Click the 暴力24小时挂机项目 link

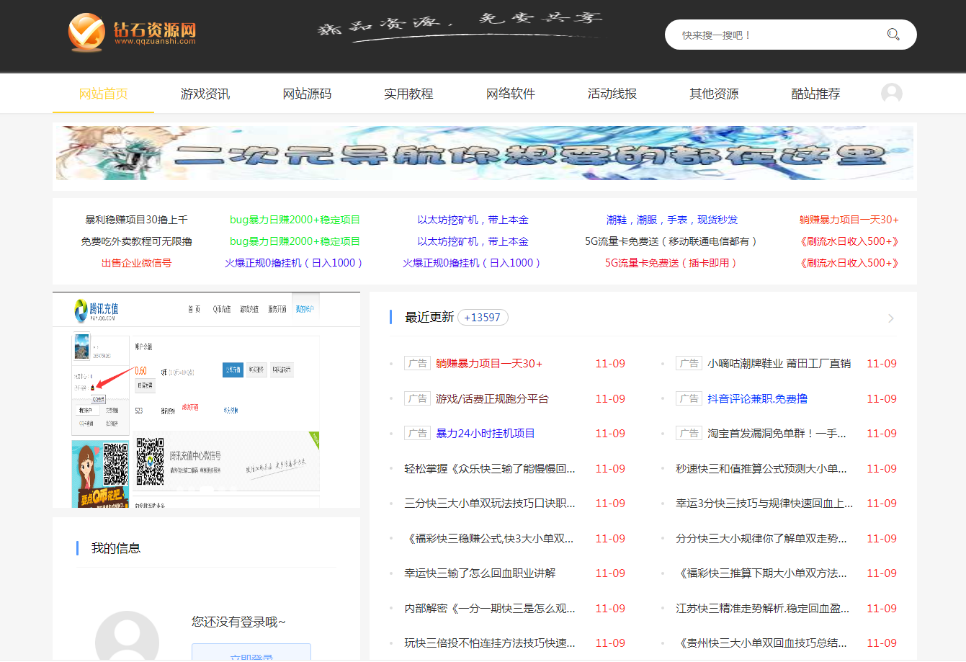coord(485,434)
